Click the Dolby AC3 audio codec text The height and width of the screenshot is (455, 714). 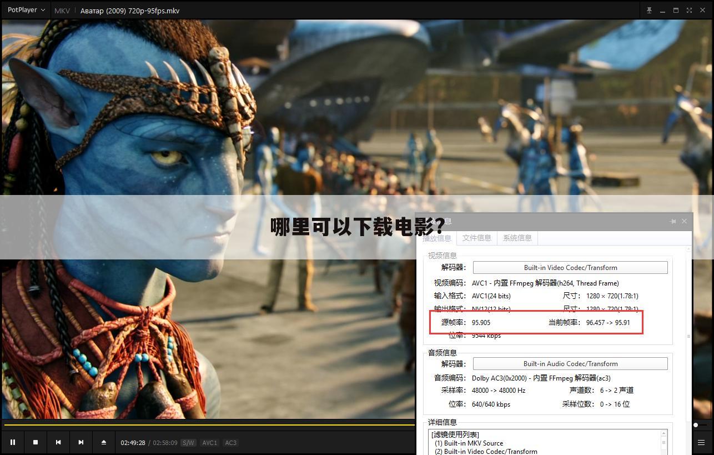click(541, 378)
